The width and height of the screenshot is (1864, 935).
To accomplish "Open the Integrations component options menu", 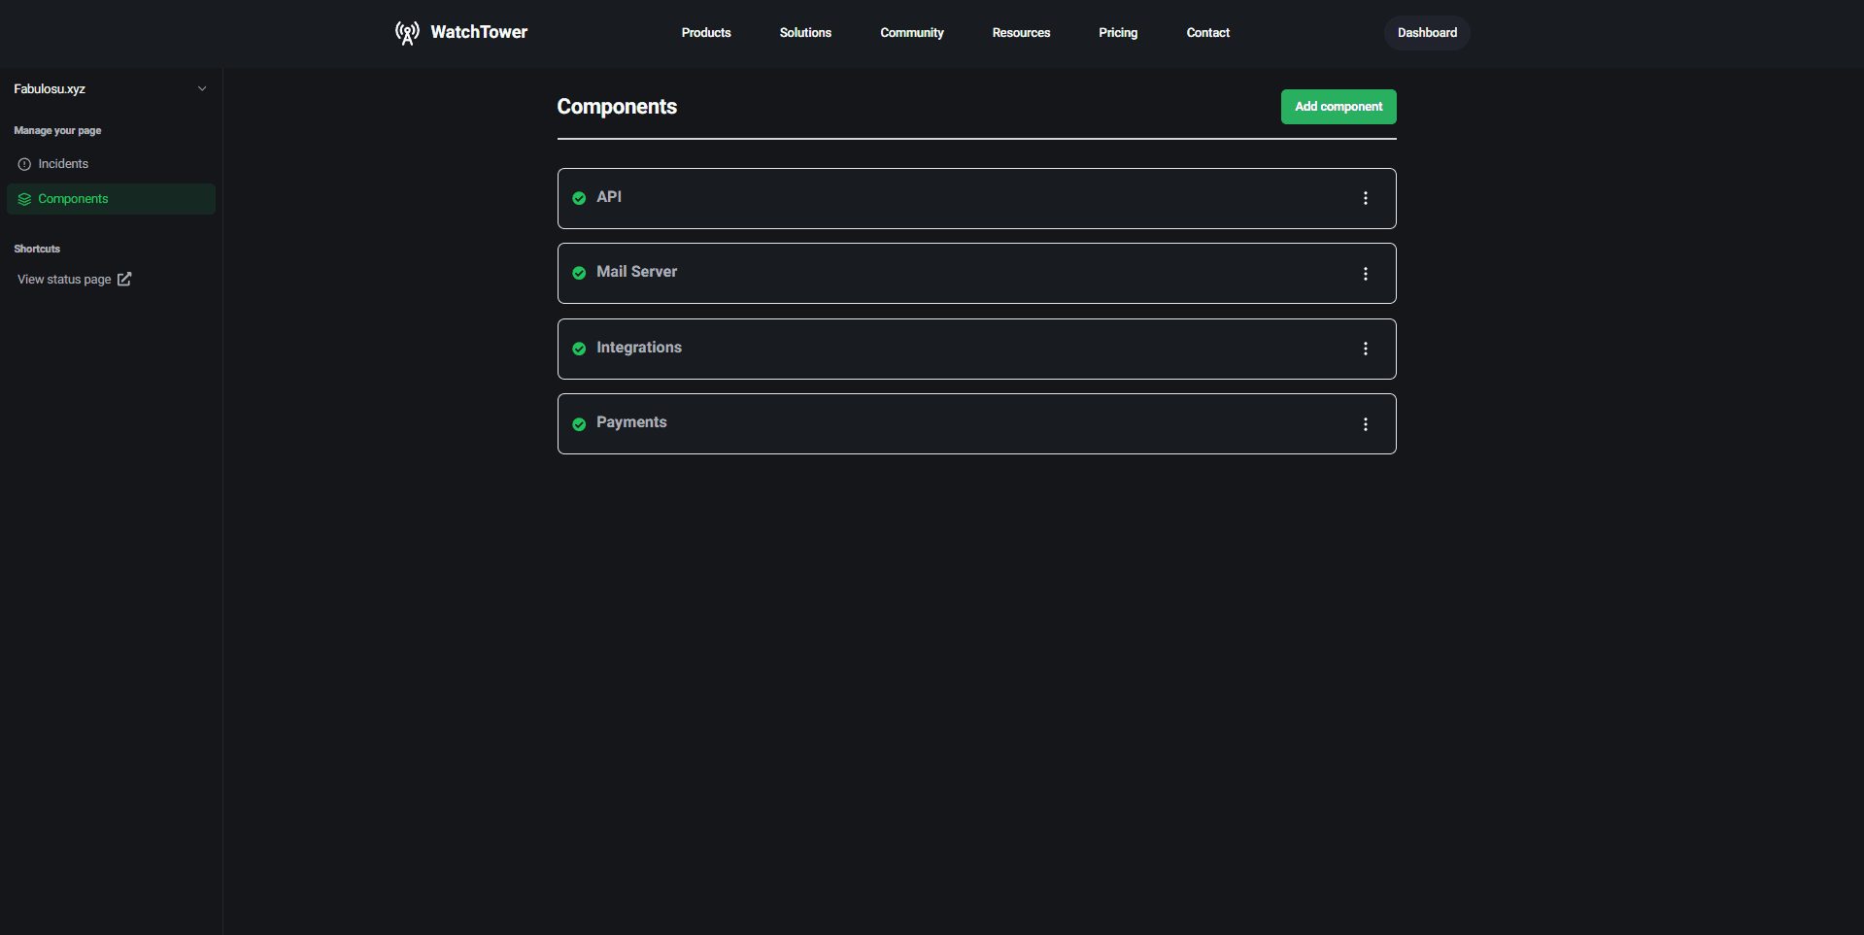I will (1366, 349).
